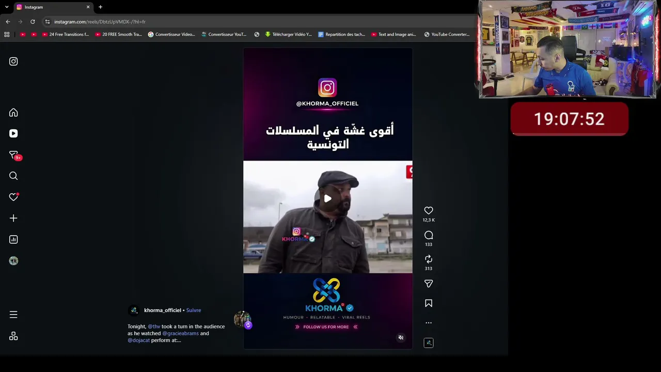Follow khorma_officiel via the Suivre link
The height and width of the screenshot is (372, 661).
pos(194,310)
